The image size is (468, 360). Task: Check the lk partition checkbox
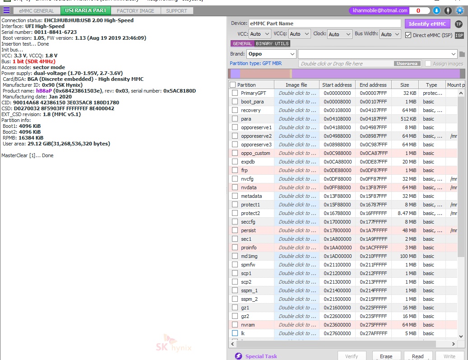(235, 333)
